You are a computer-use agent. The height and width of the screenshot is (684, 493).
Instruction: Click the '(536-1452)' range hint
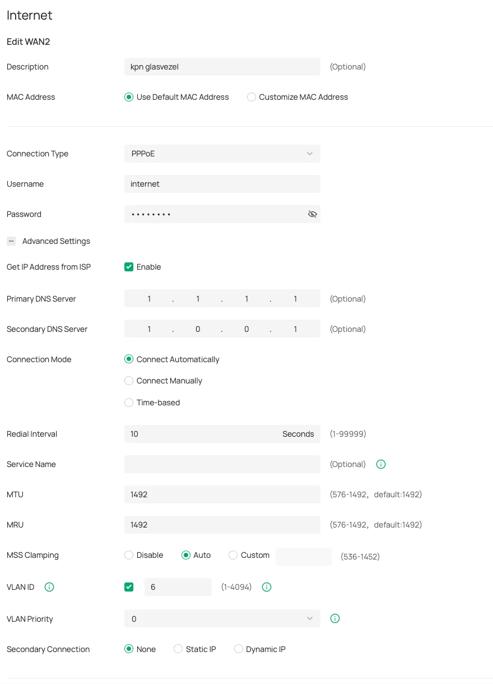[x=360, y=557]
